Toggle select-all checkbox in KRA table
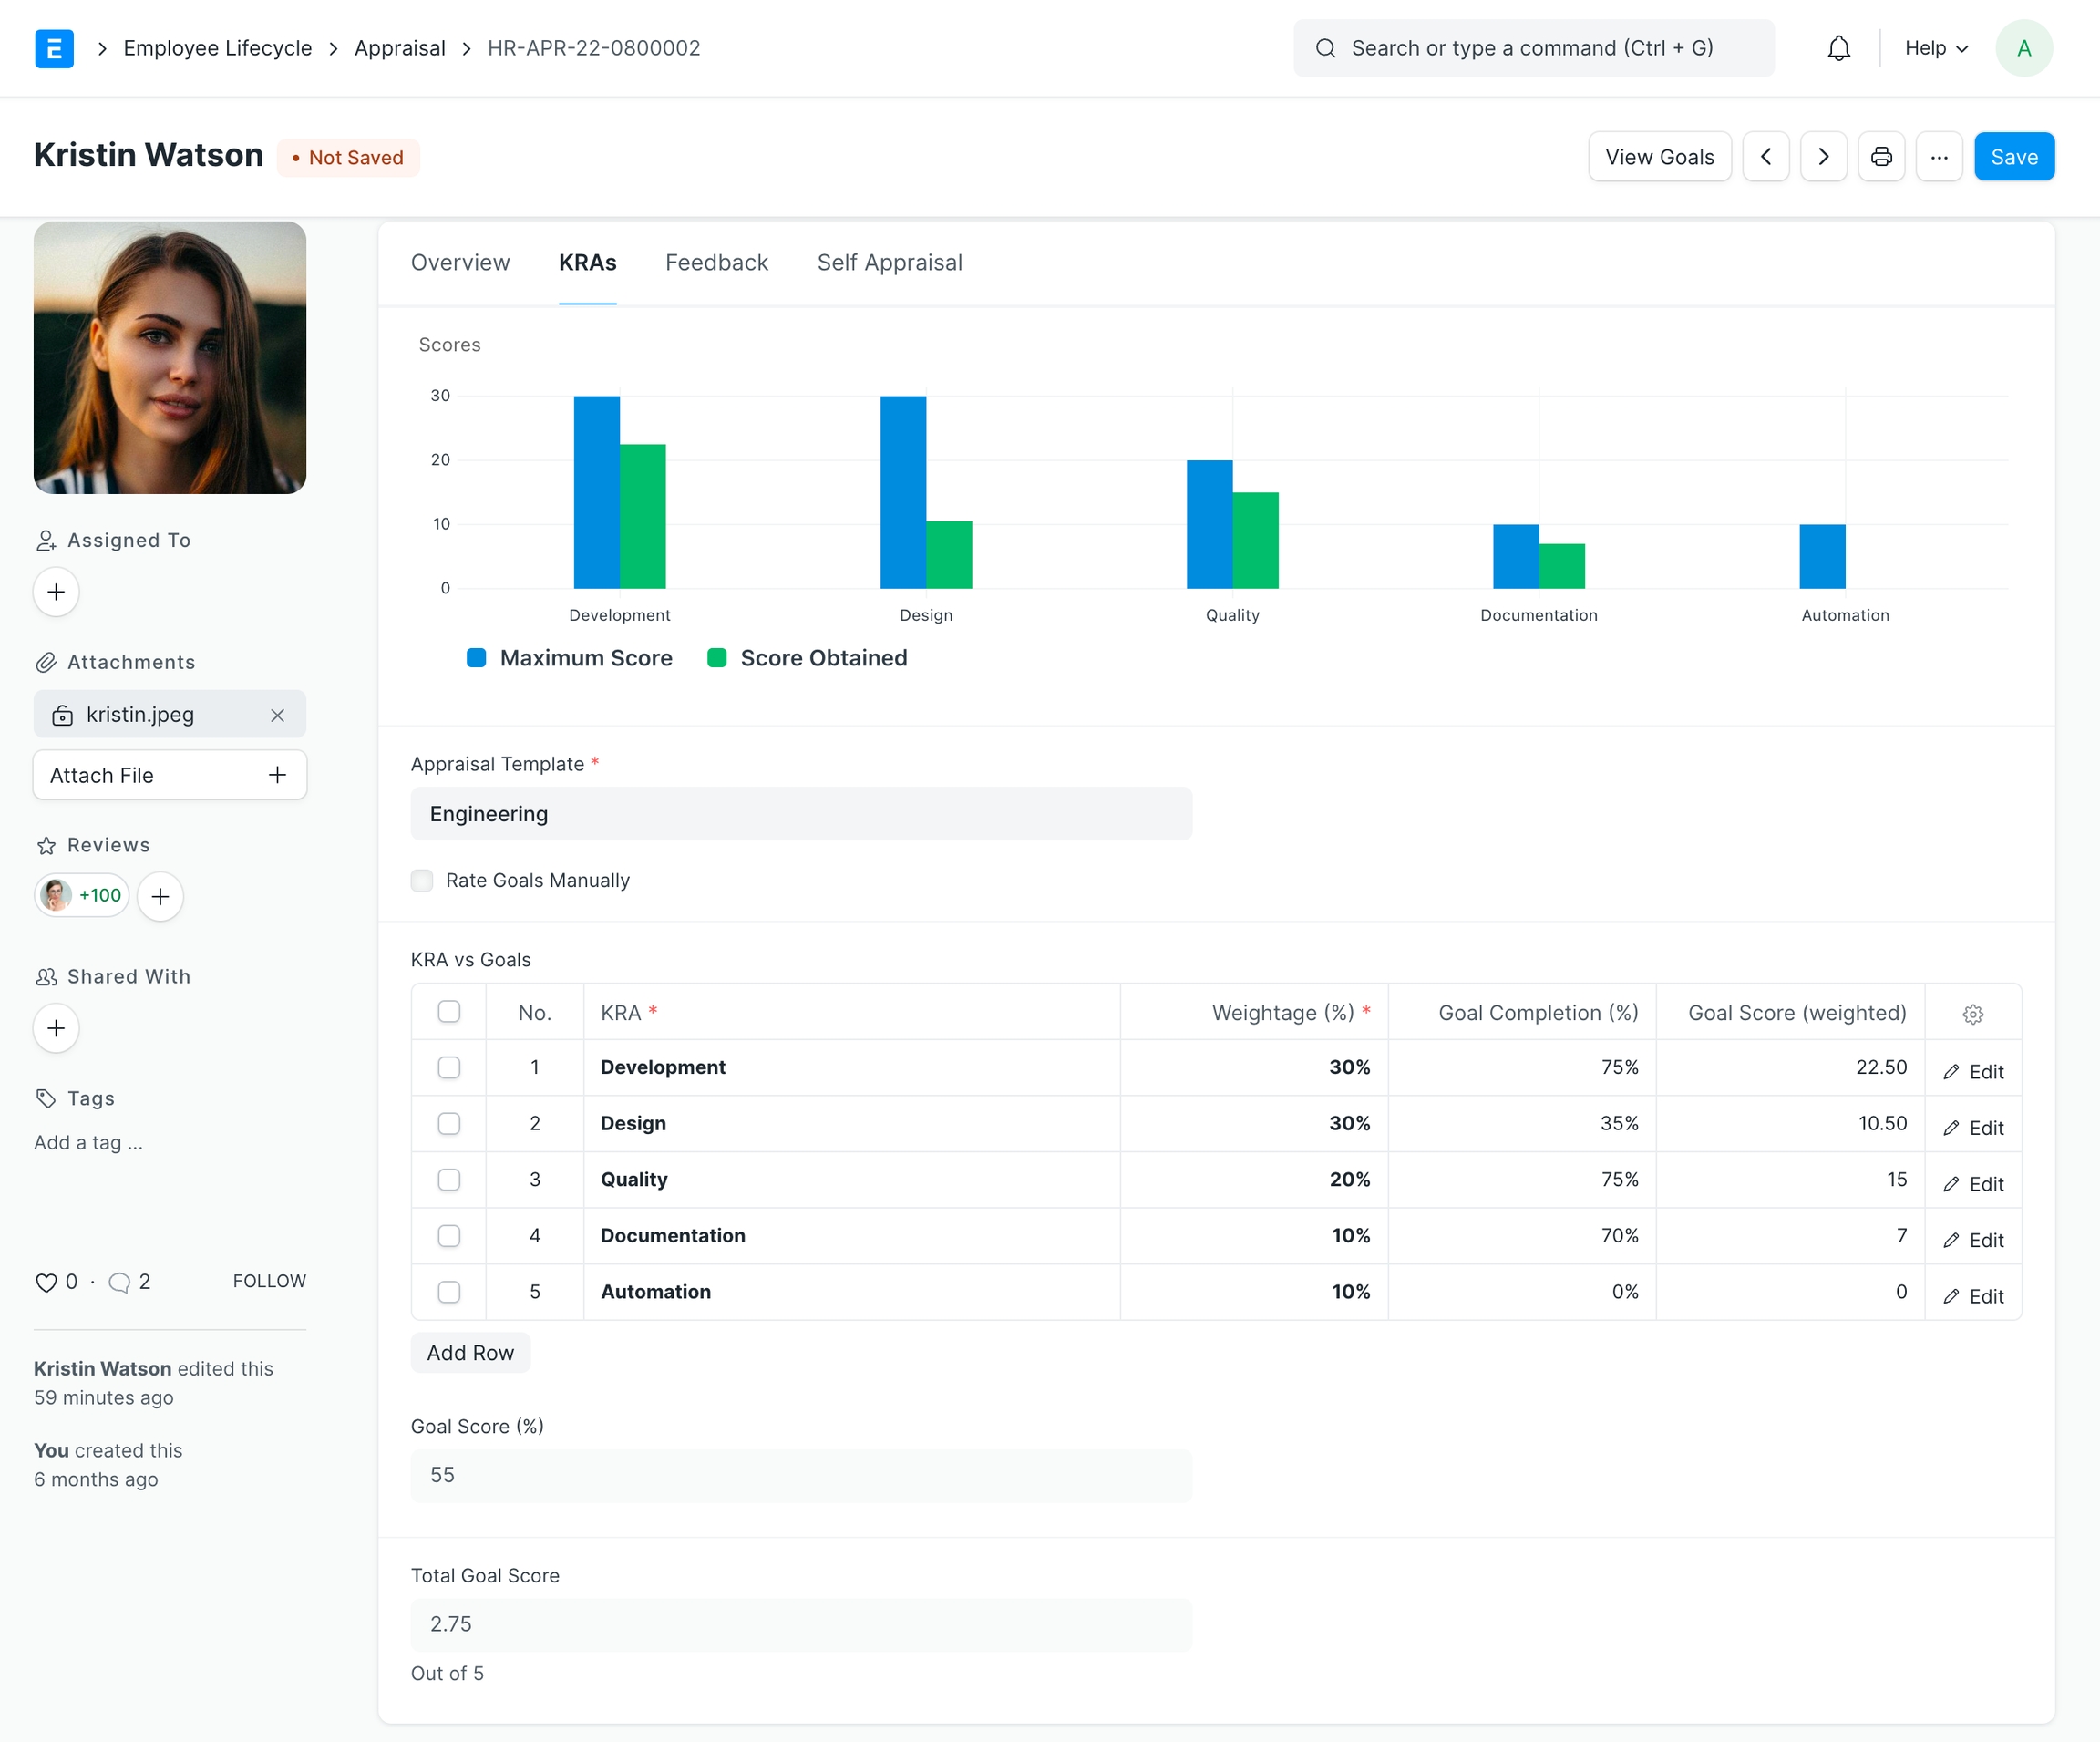This screenshot has width=2100, height=1742. tap(449, 1012)
